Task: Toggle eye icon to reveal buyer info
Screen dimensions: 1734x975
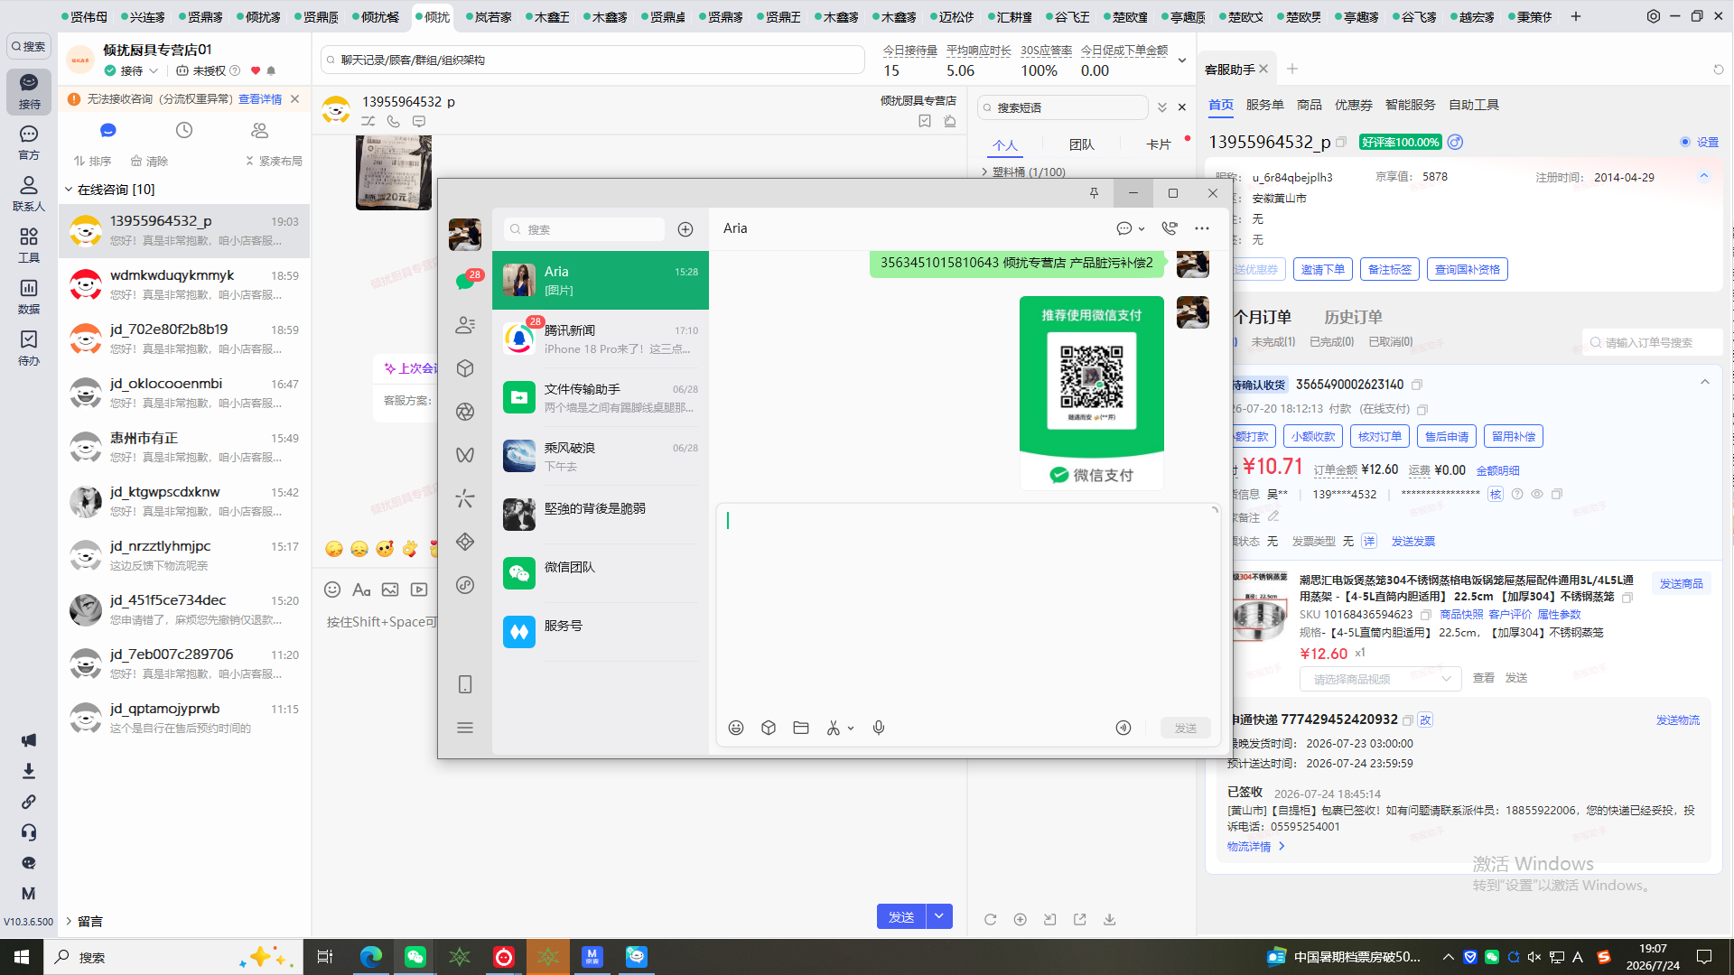Action: coord(1537,494)
